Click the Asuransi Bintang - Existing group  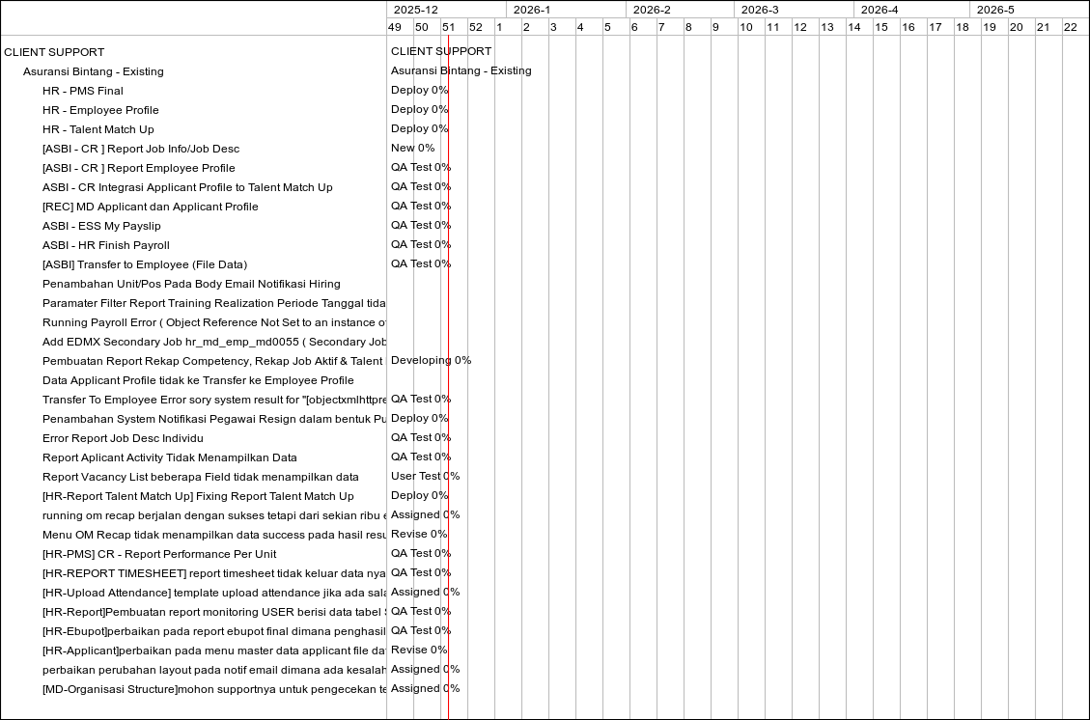[93, 71]
